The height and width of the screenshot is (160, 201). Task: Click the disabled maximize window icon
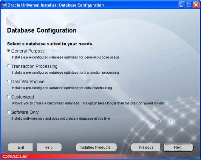pos(189,5)
